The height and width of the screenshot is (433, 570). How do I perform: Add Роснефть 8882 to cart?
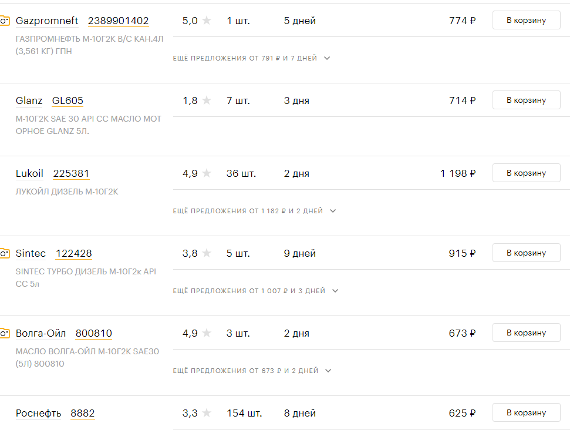[527, 412]
